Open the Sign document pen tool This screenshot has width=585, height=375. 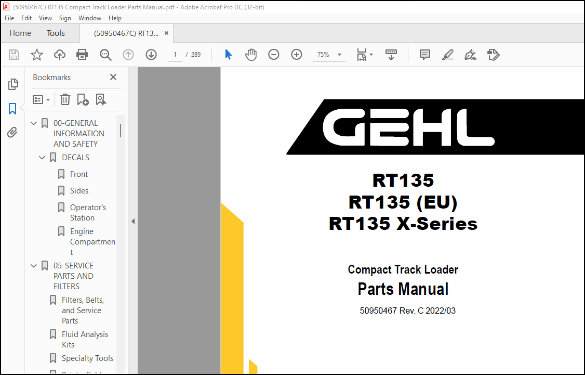pos(470,55)
